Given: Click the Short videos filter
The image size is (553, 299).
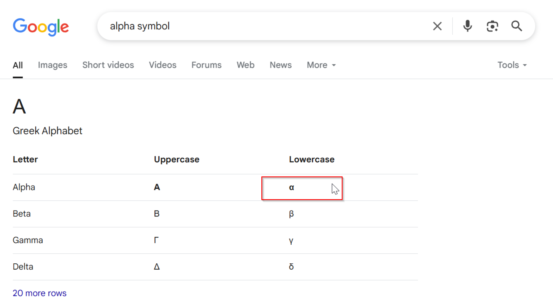Looking at the screenshot, I should click(108, 65).
